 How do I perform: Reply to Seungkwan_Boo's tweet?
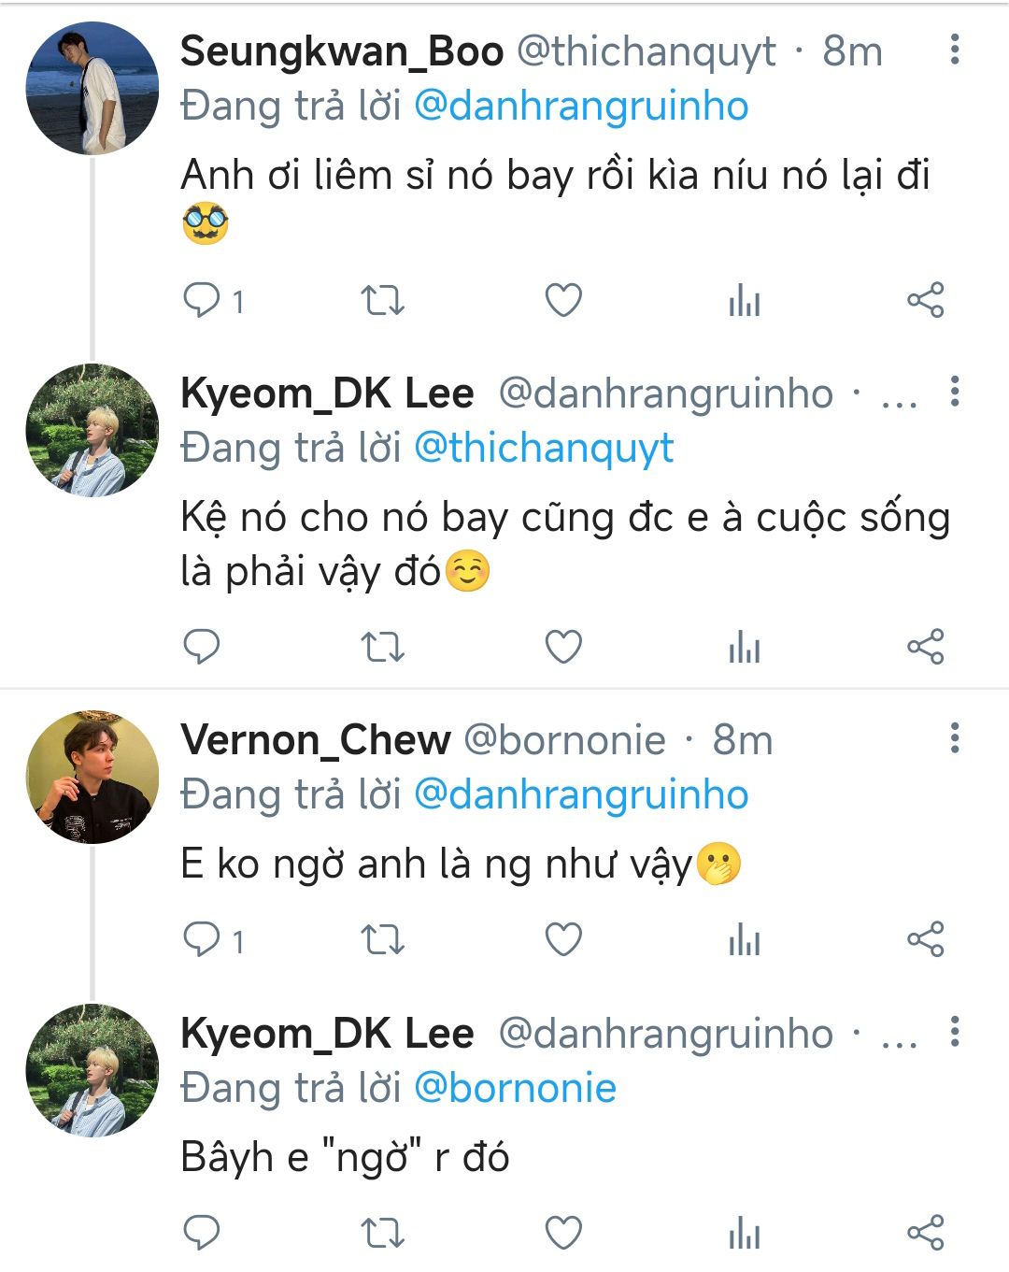[x=202, y=301]
